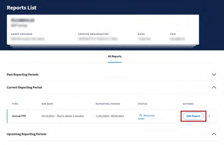Click the DUE DATE column header
Screen dimensions: 224x145
point(47,104)
